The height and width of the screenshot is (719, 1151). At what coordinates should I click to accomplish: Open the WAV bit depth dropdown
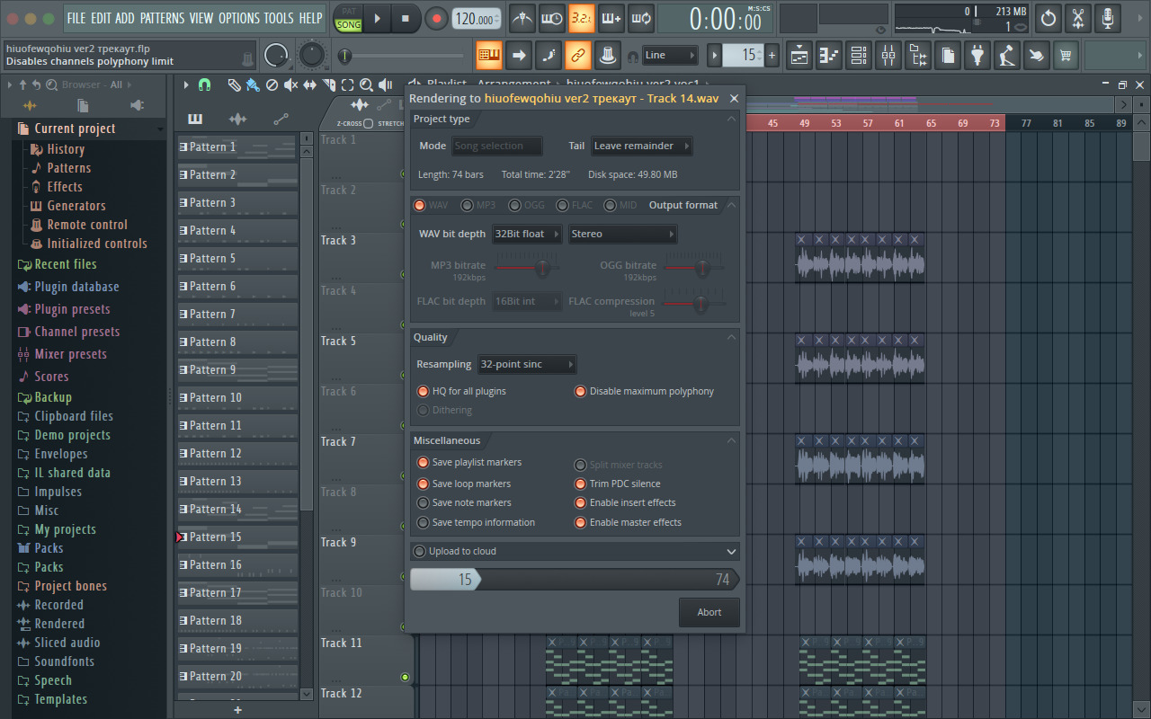527,235
